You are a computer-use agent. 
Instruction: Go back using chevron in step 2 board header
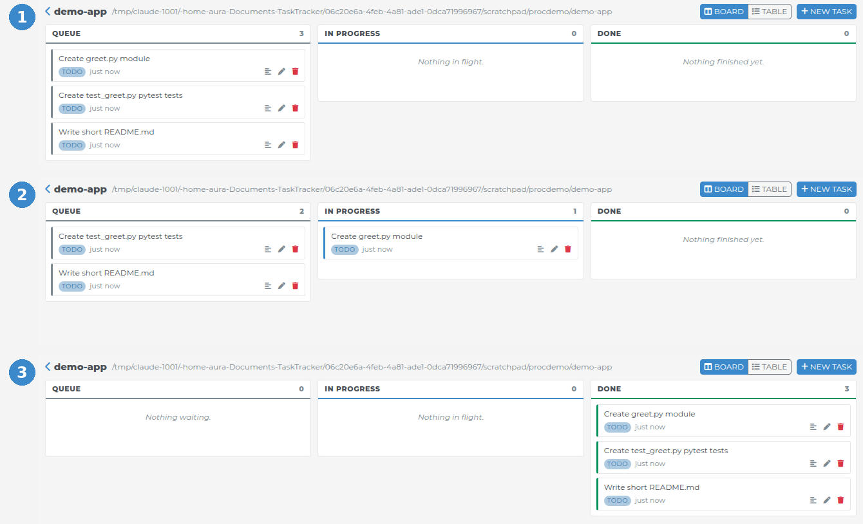click(48, 189)
